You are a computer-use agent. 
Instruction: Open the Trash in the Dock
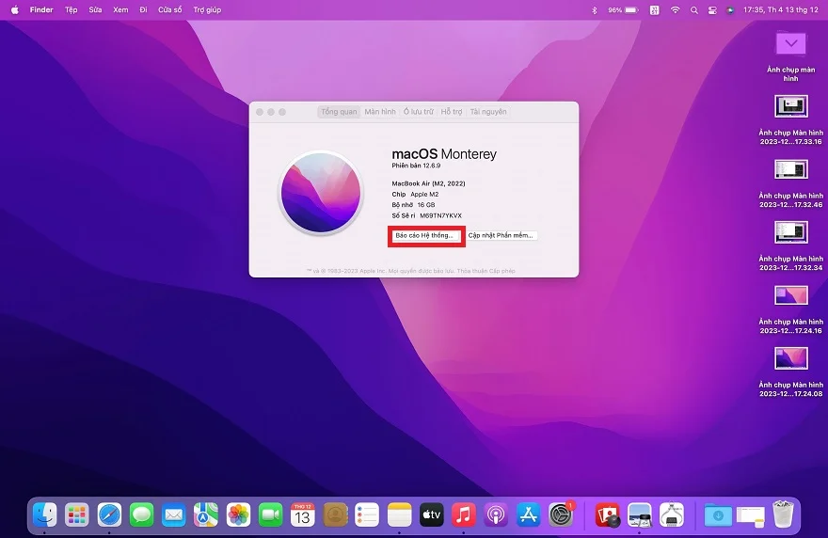(783, 514)
